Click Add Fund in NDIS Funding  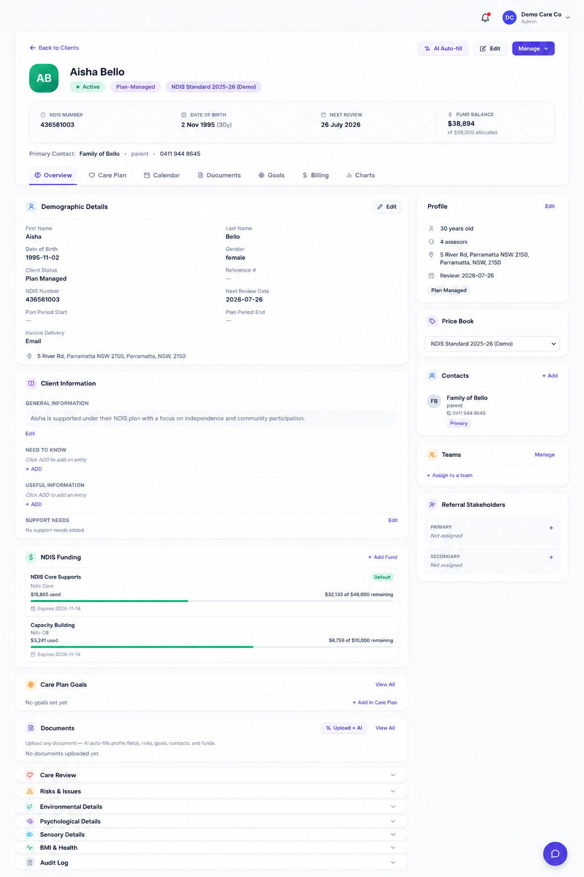383,557
